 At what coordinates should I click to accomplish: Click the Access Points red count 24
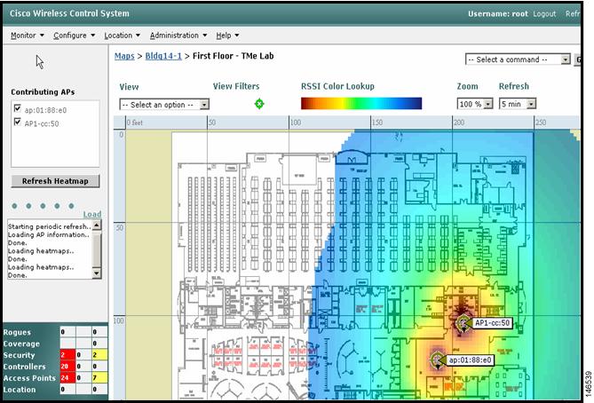point(67,377)
